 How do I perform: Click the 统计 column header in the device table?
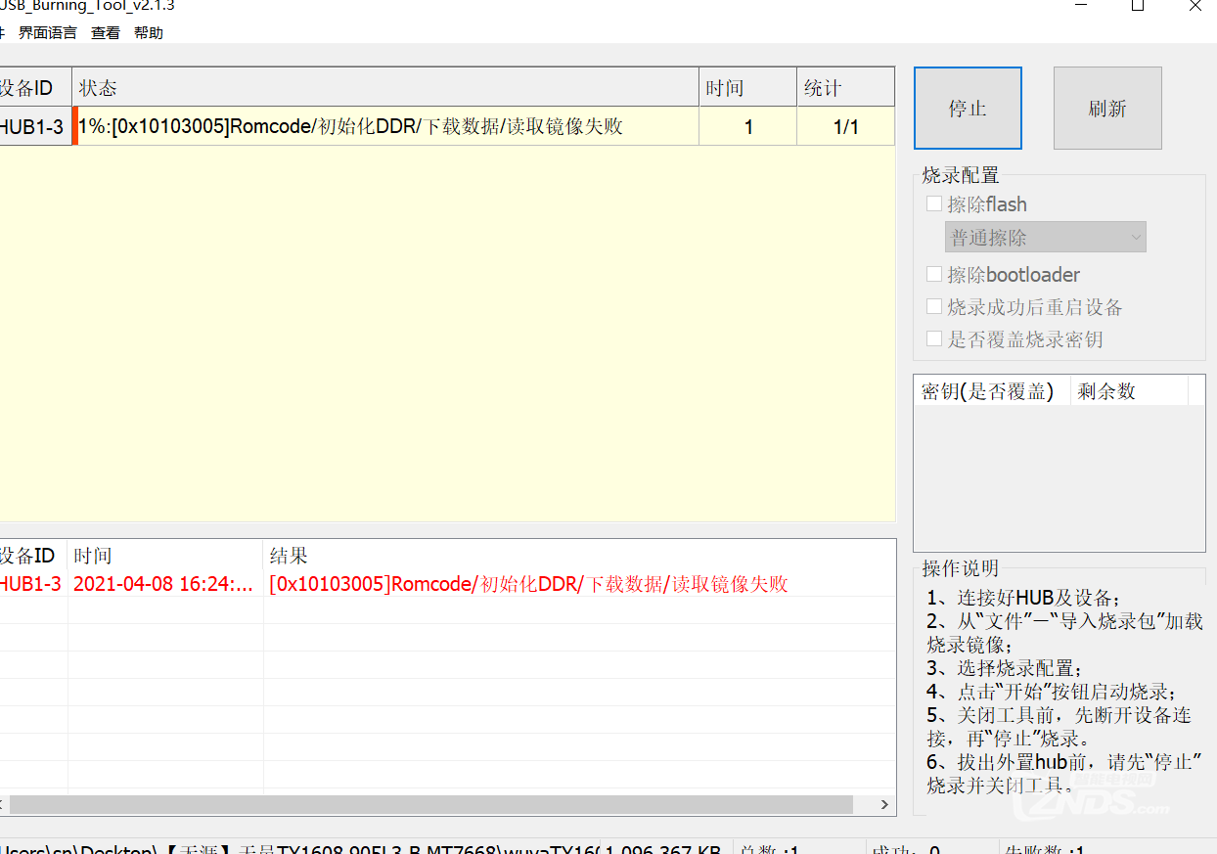pos(846,87)
